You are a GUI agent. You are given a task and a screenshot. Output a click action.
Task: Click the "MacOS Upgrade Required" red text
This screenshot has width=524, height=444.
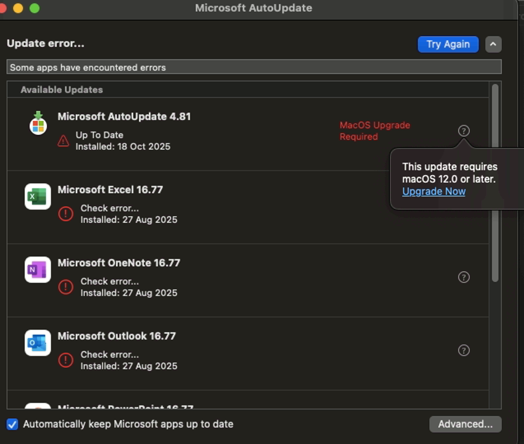click(375, 130)
